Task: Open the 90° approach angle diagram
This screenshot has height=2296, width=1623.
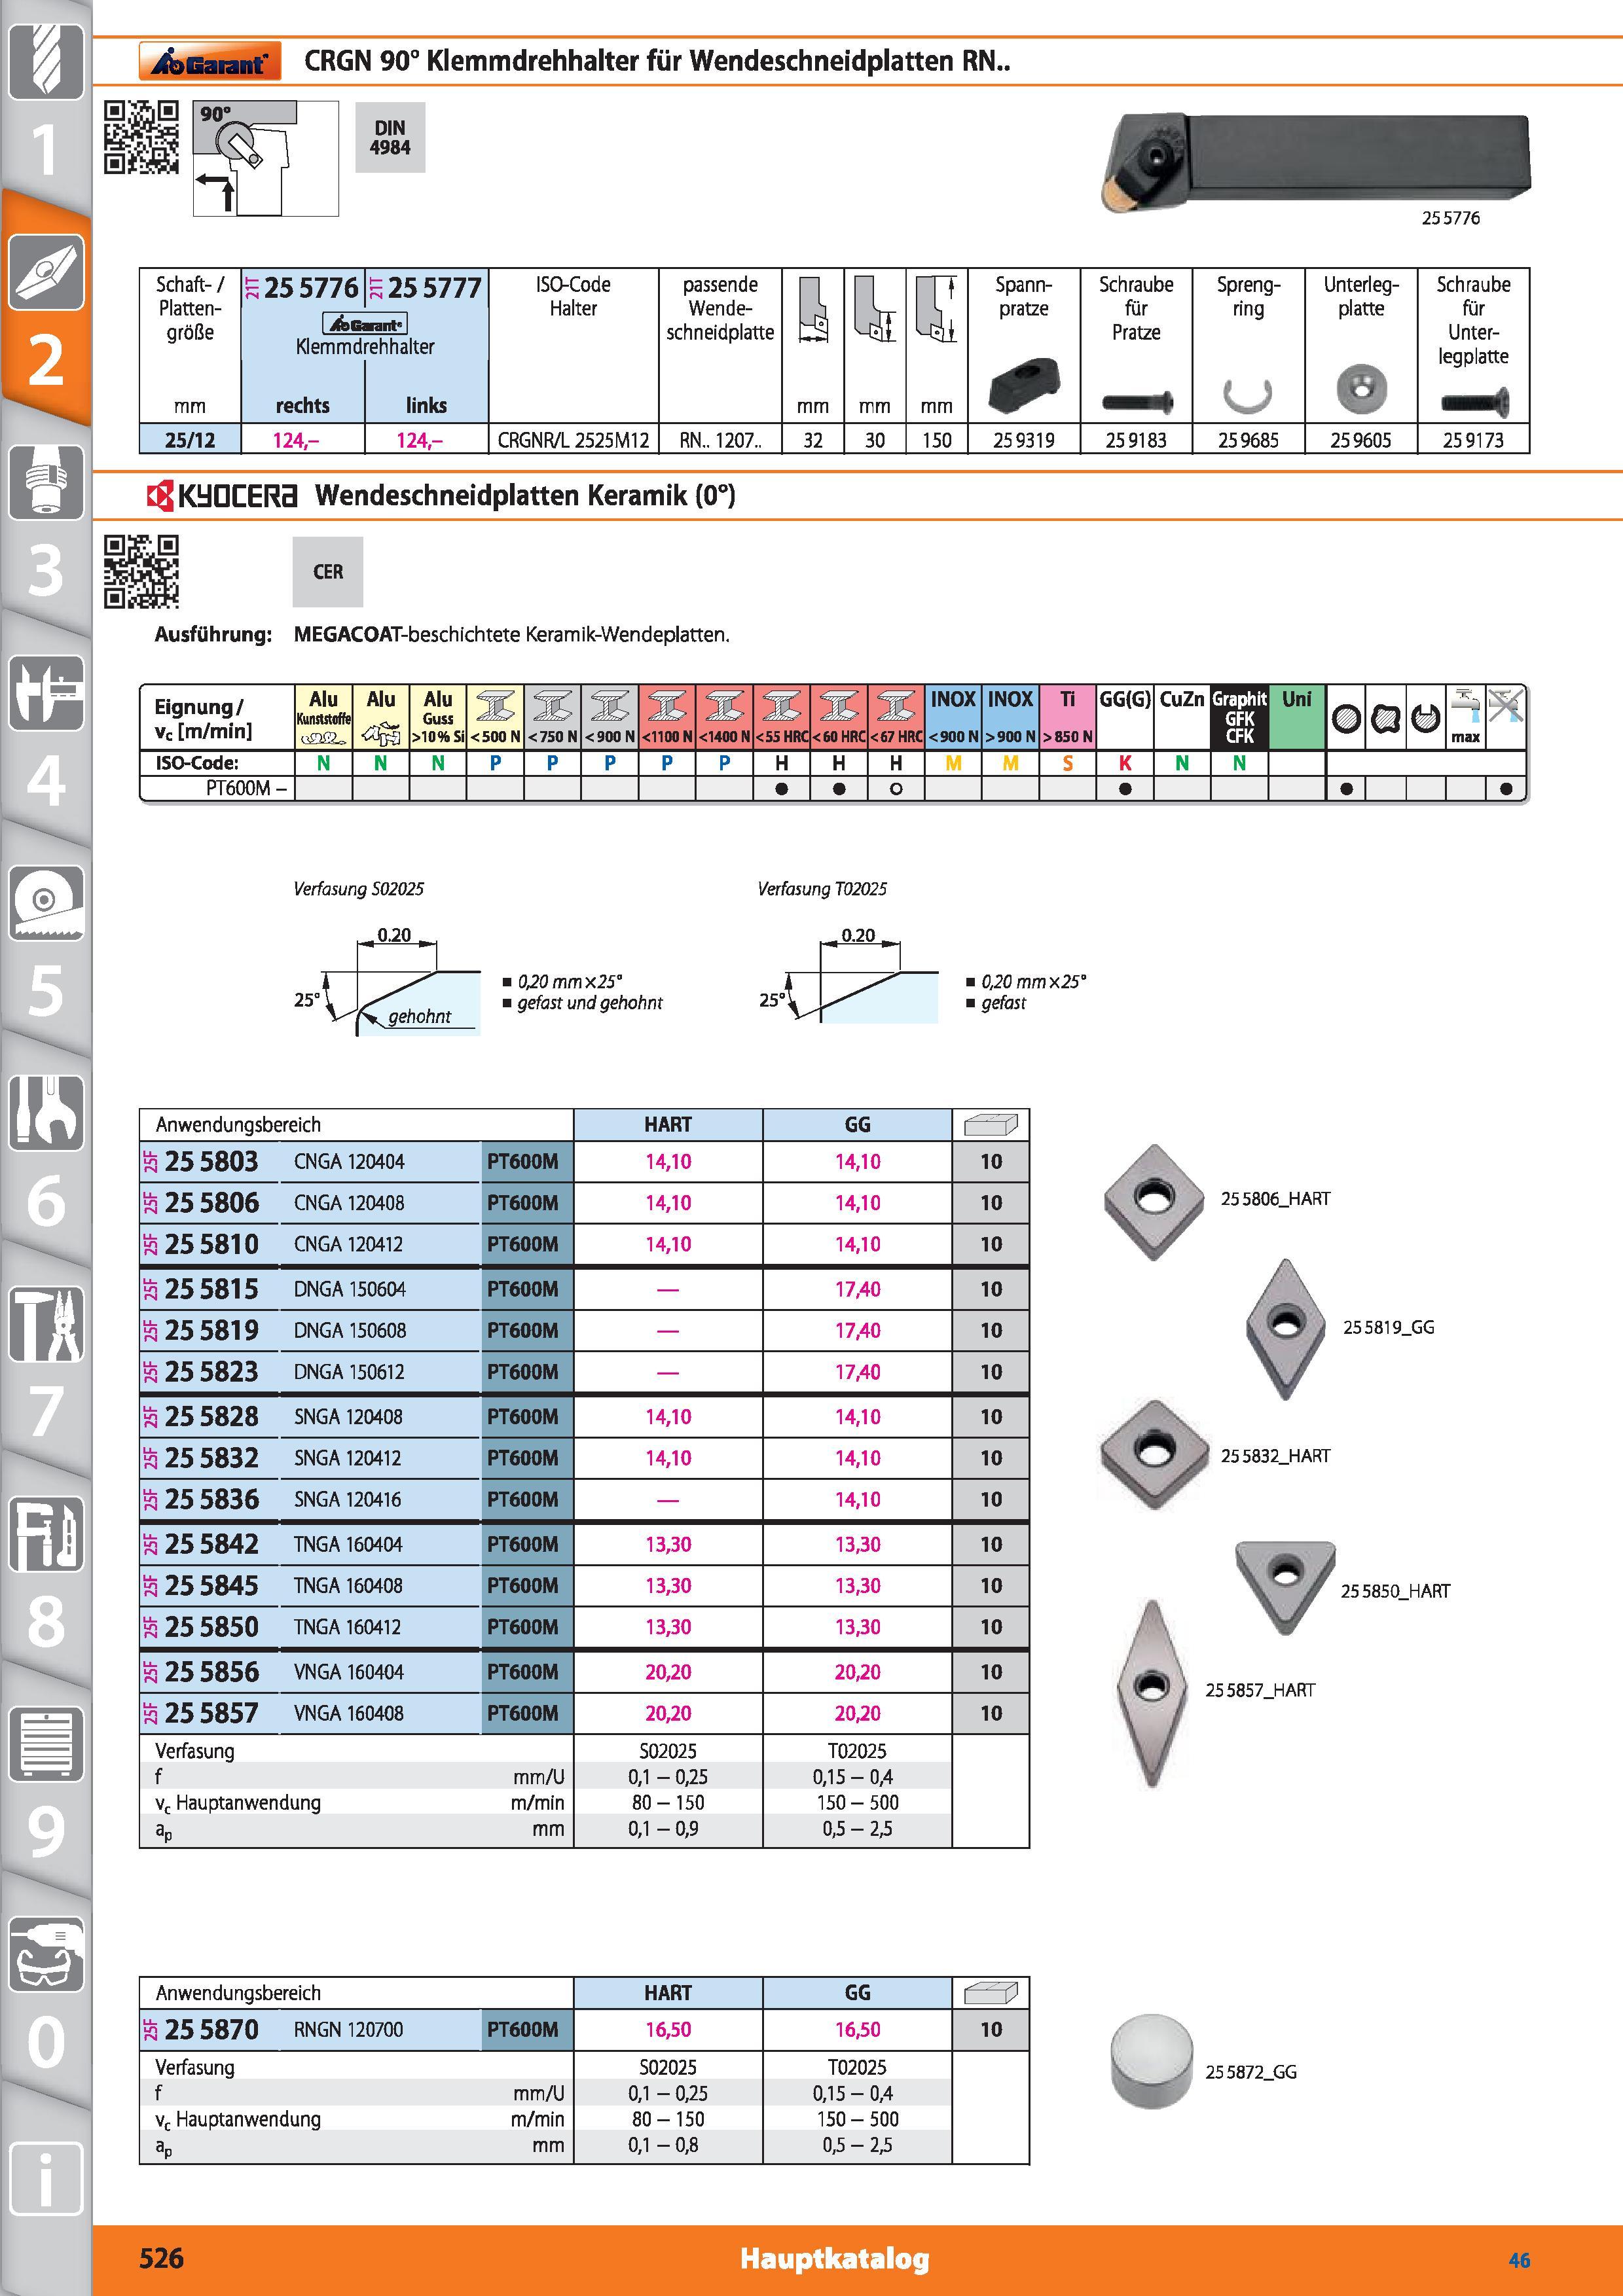Action: coord(266,158)
